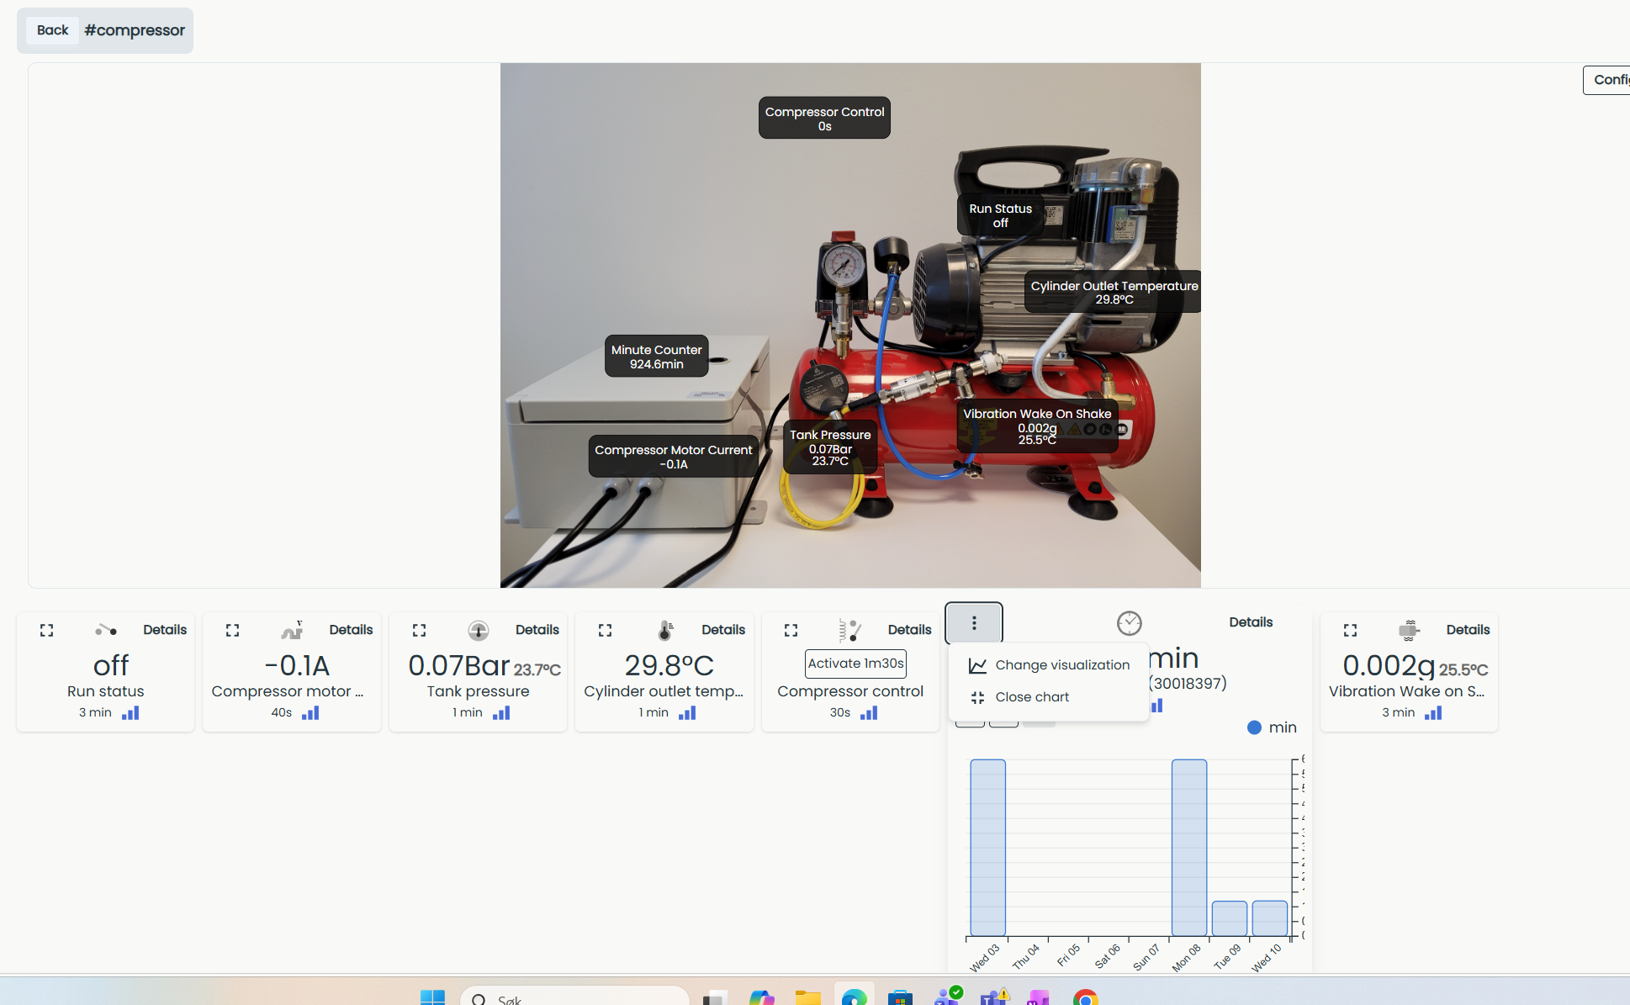The height and width of the screenshot is (1005, 1630).
Task: Select Change visualization from the menu
Action: tap(1049, 665)
